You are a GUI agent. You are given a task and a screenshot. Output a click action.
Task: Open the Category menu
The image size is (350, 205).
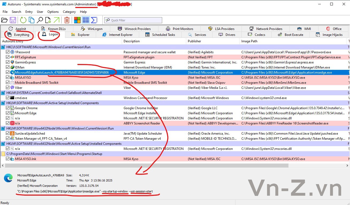pos(69,12)
